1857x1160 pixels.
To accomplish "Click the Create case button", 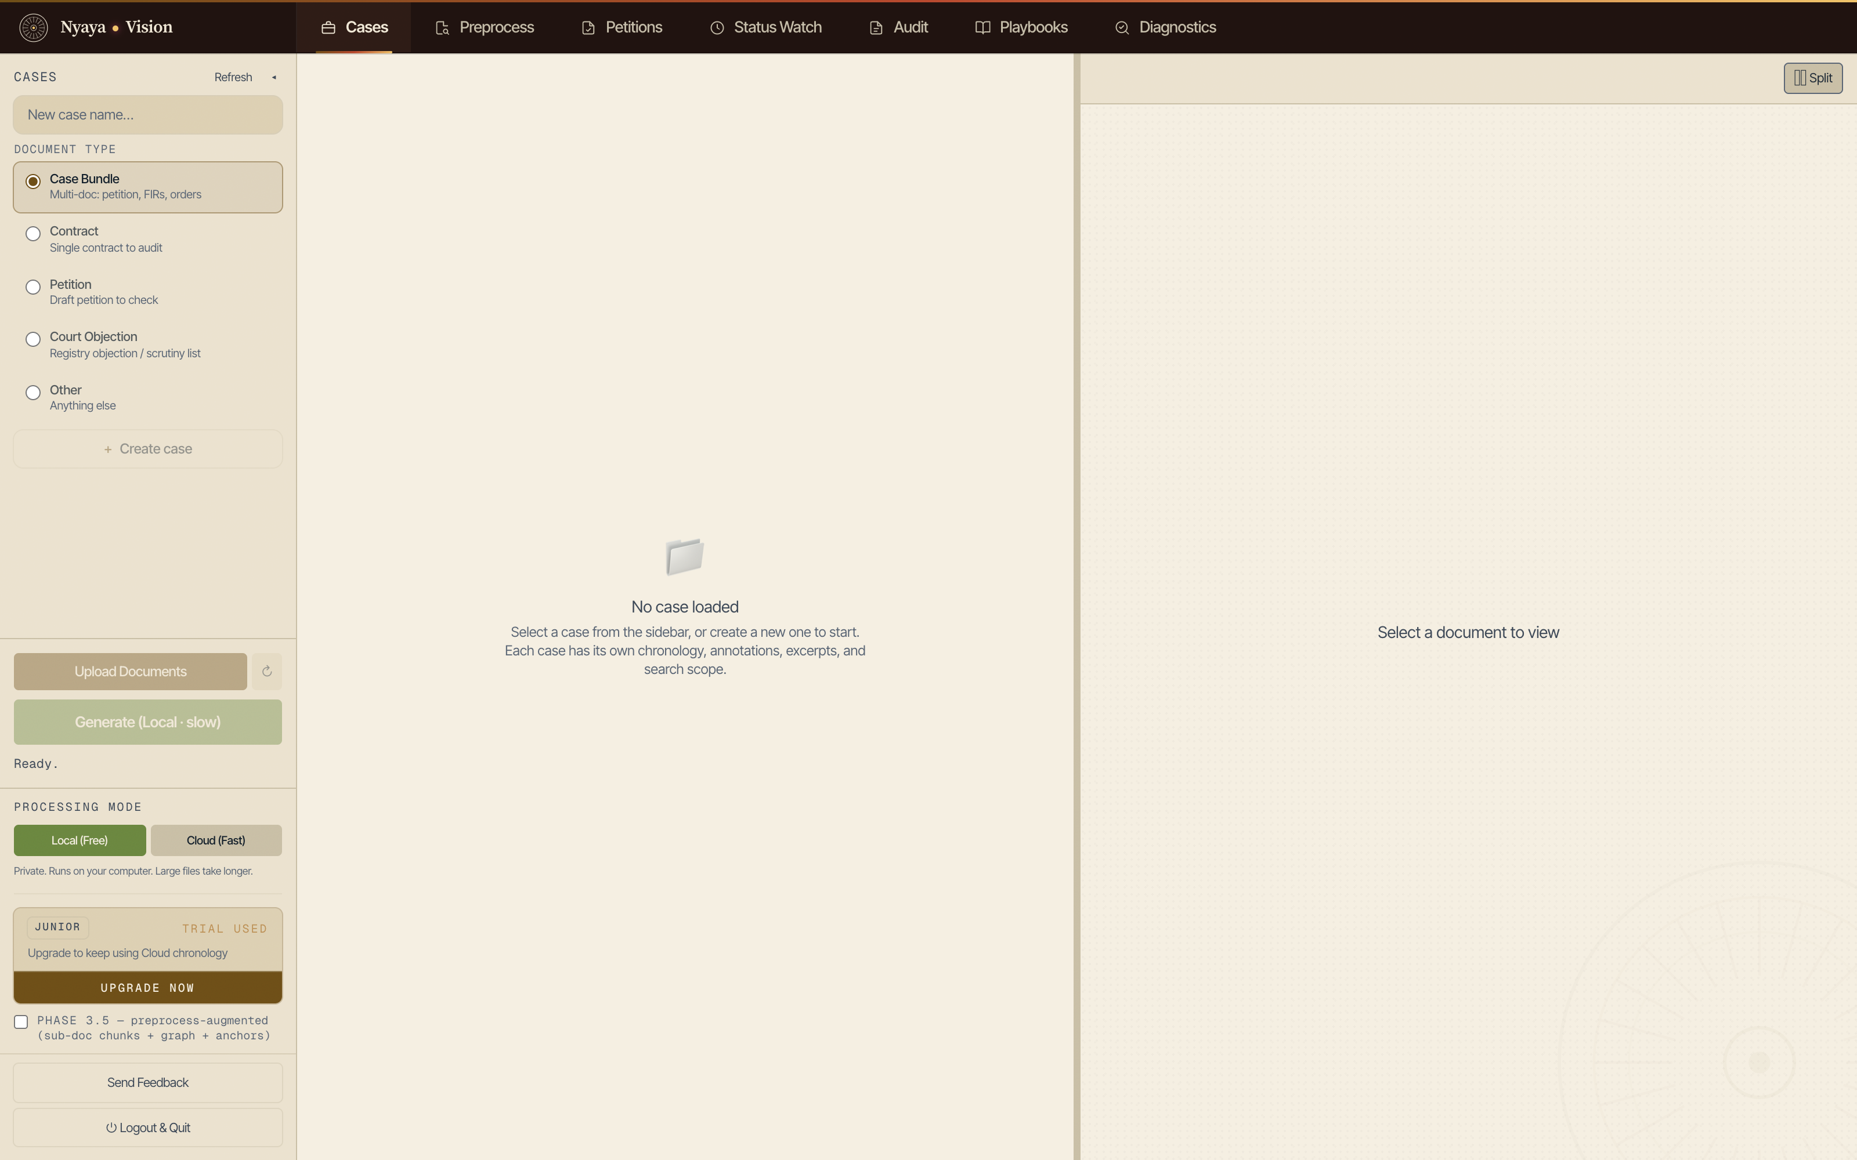I will click(148, 449).
